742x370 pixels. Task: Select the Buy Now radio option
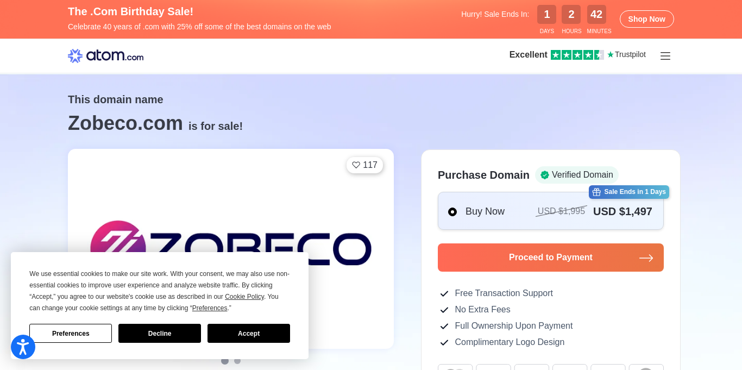[x=452, y=212]
